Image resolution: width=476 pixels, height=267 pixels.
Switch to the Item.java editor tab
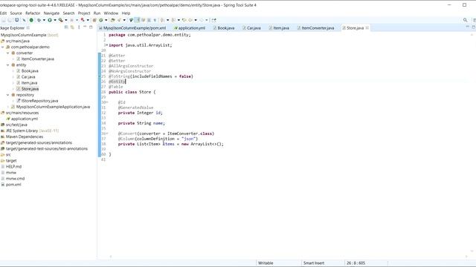(x=279, y=28)
